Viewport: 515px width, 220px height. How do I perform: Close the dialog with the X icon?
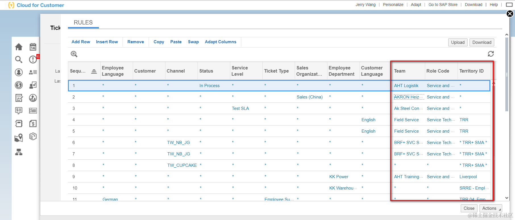point(510,14)
